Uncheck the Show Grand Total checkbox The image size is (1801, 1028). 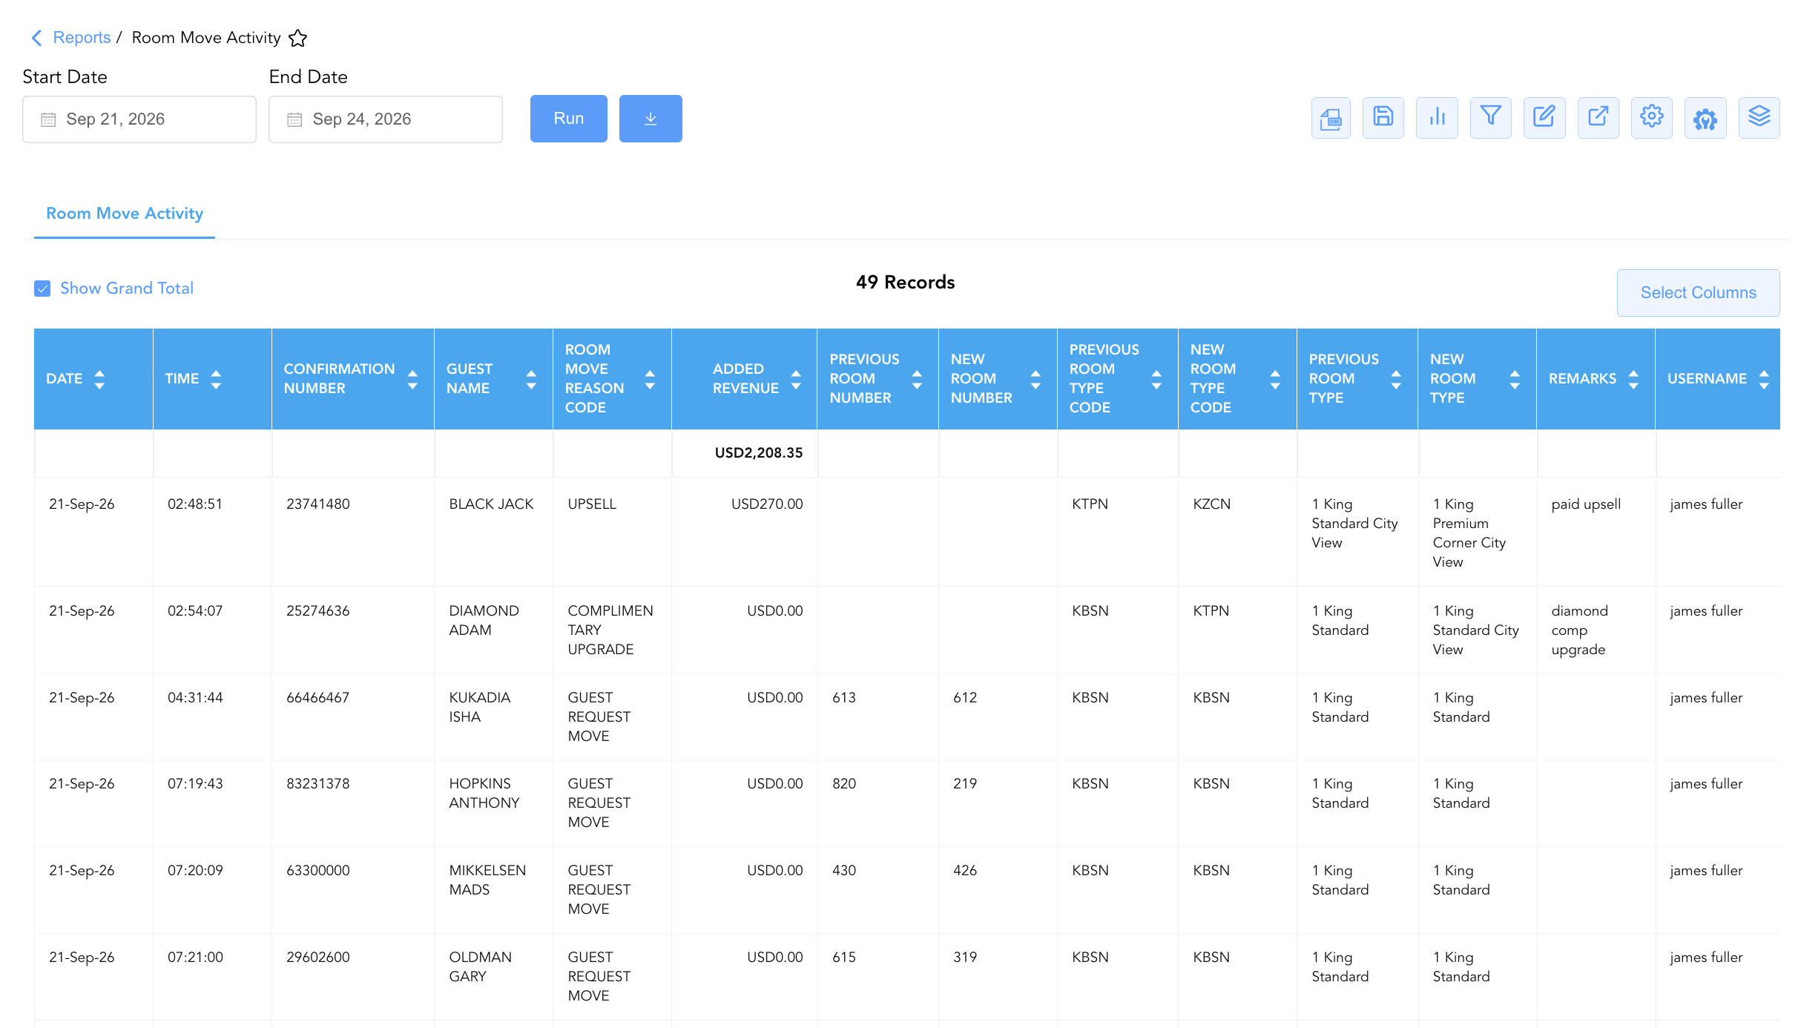click(42, 289)
